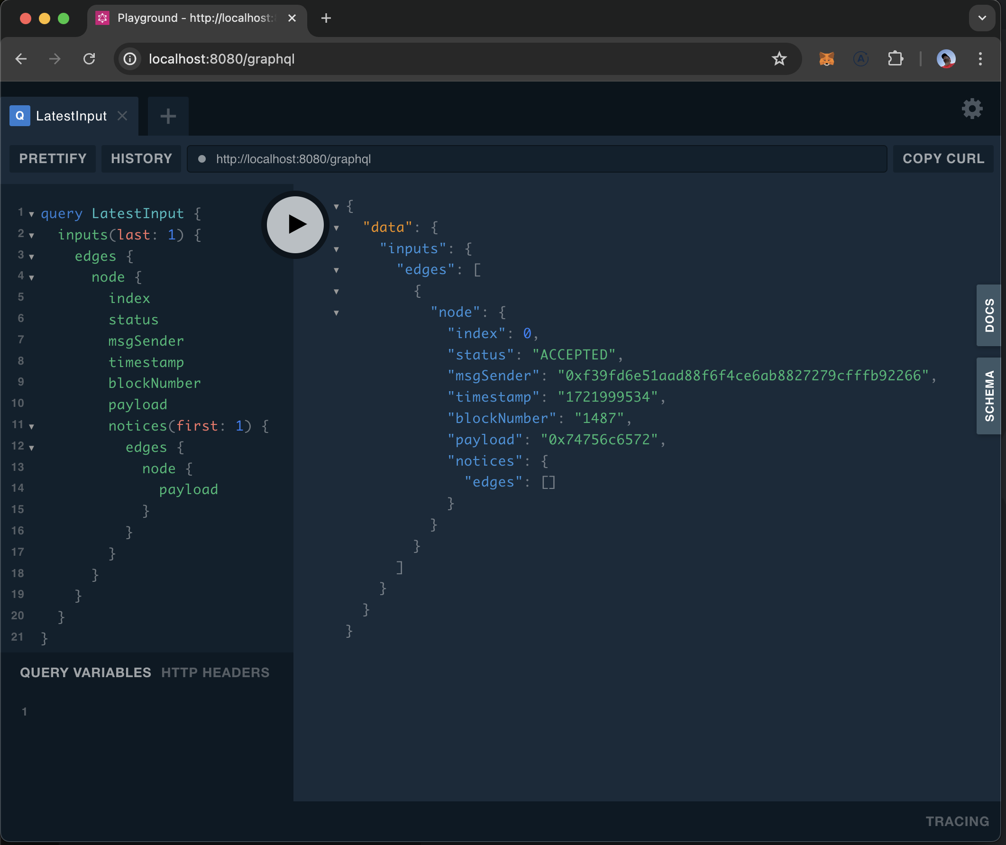Screen dimensions: 1006x845
Task: Open the browser back navigation arrow
Action: click(20, 58)
